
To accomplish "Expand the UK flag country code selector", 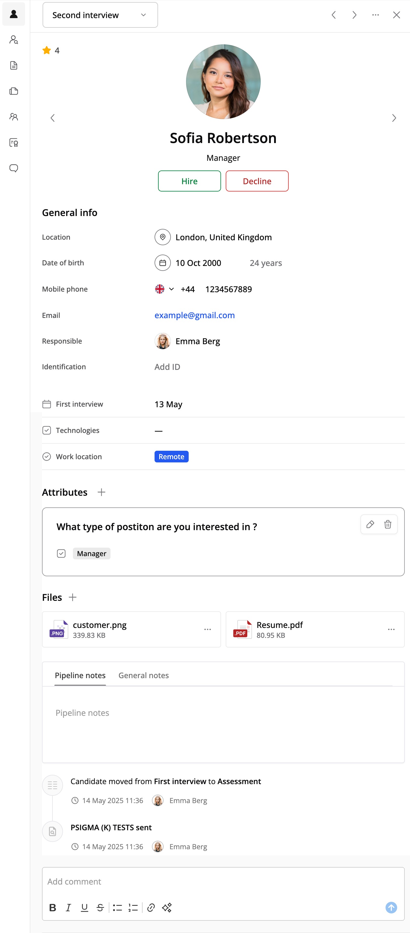I will pos(164,289).
